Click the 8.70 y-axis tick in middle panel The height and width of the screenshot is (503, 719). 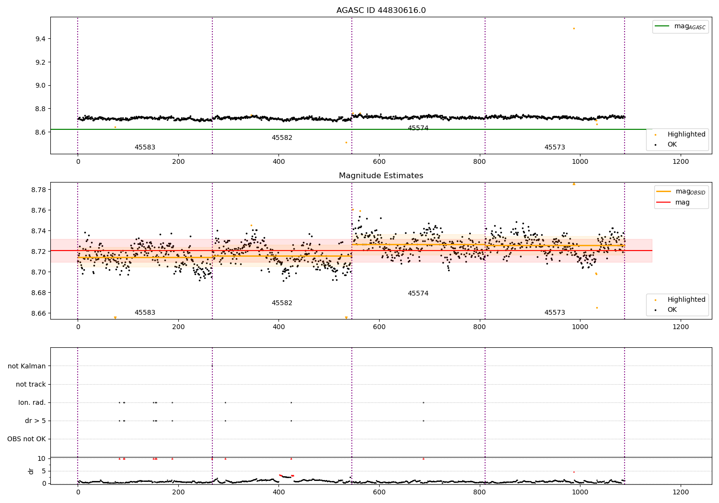click(x=38, y=273)
